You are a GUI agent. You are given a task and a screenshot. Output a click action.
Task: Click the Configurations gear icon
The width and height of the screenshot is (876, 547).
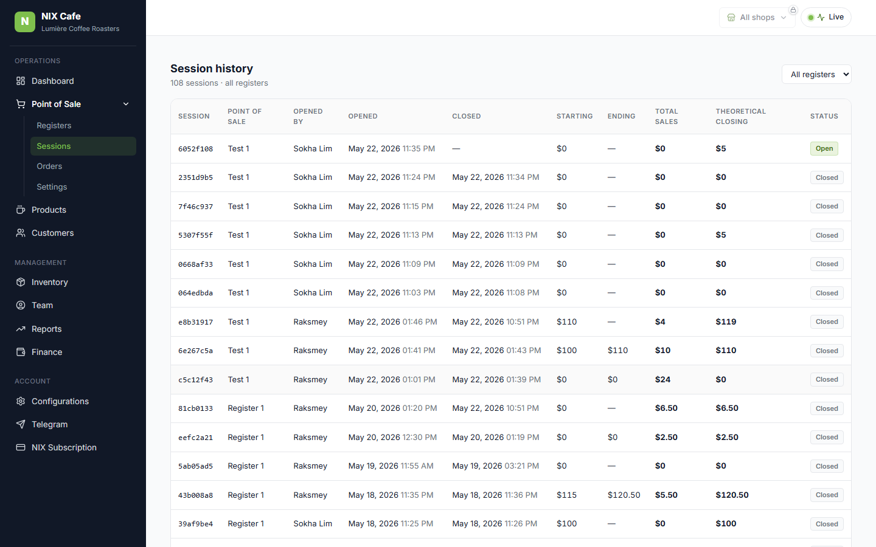click(21, 401)
